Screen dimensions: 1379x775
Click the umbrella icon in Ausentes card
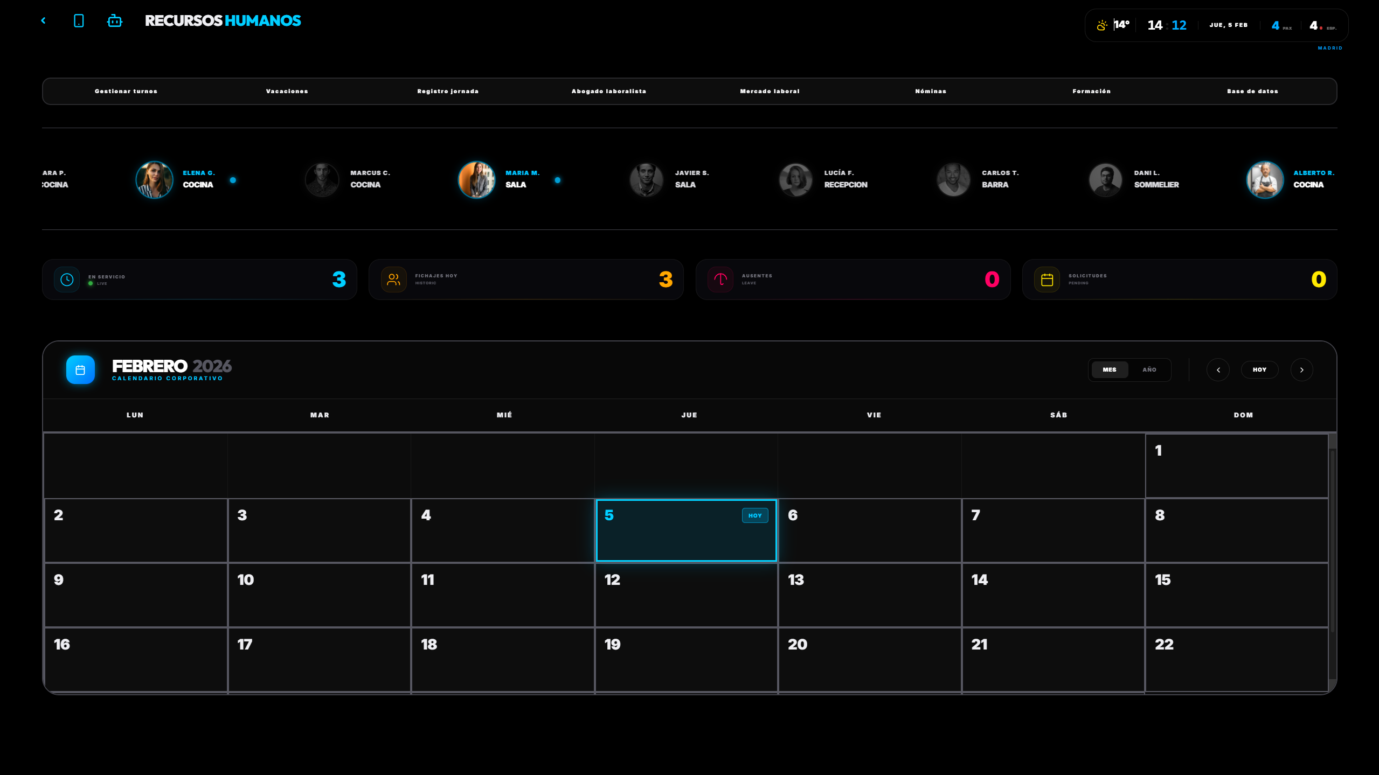point(720,279)
